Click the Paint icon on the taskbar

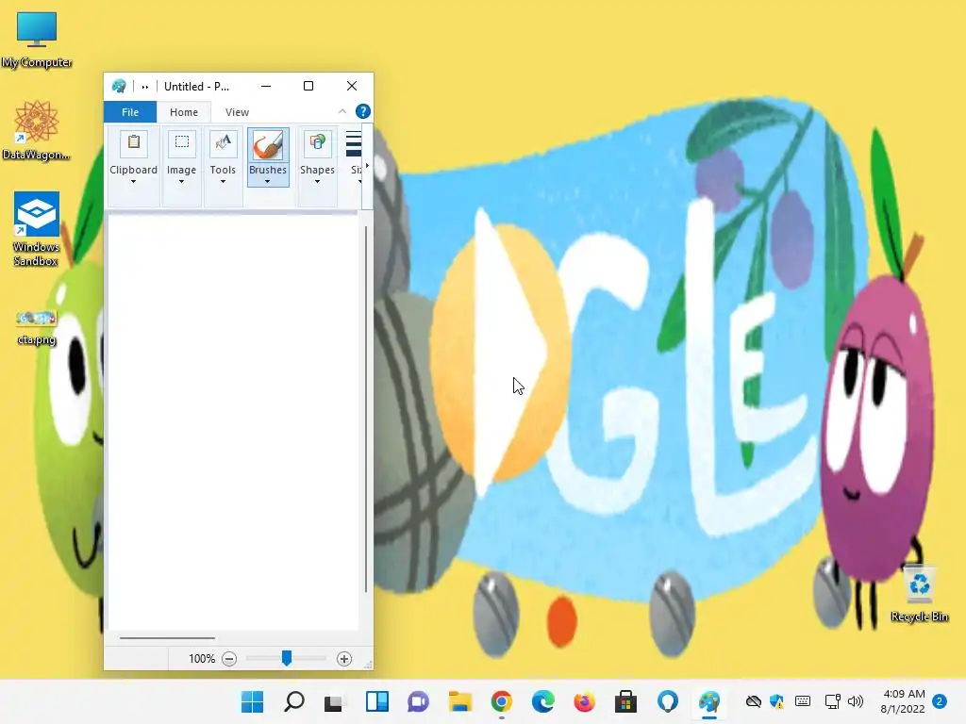(709, 701)
